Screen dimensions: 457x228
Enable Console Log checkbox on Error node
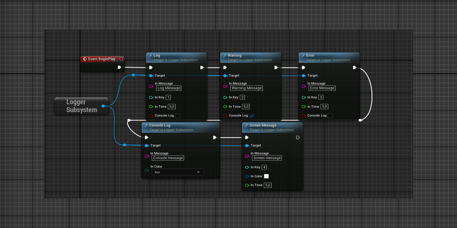330,115
